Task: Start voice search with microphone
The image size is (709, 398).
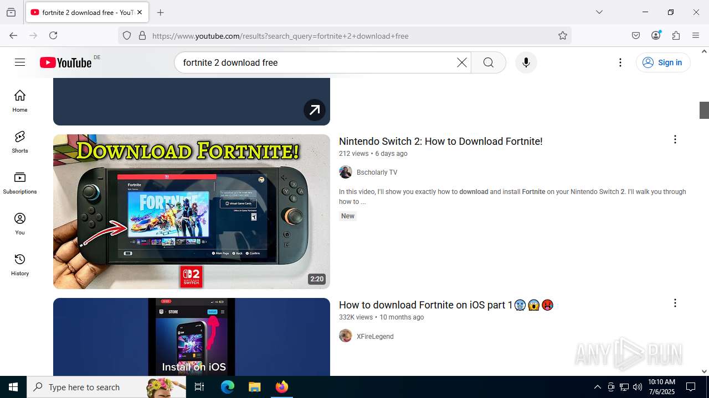Action: (x=526, y=62)
